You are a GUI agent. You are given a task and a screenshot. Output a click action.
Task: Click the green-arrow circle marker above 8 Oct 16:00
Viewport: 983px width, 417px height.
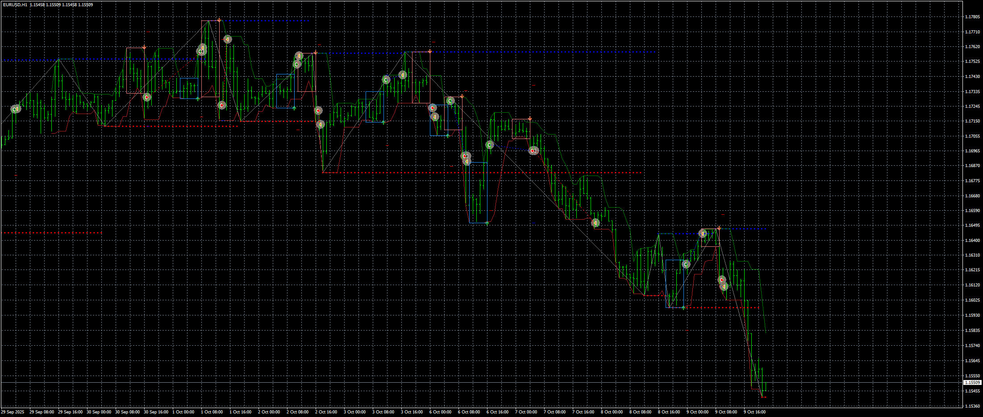click(x=686, y=264)
